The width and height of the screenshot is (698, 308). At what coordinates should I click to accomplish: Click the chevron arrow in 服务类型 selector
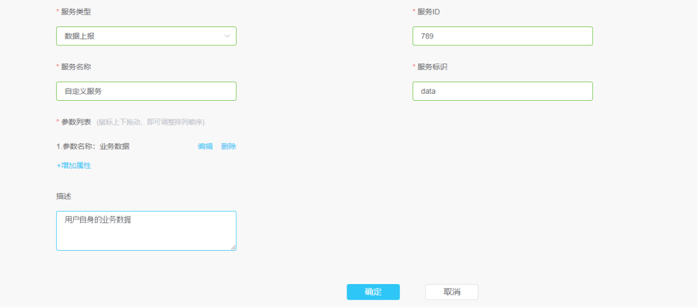click(x=227, y=36)
